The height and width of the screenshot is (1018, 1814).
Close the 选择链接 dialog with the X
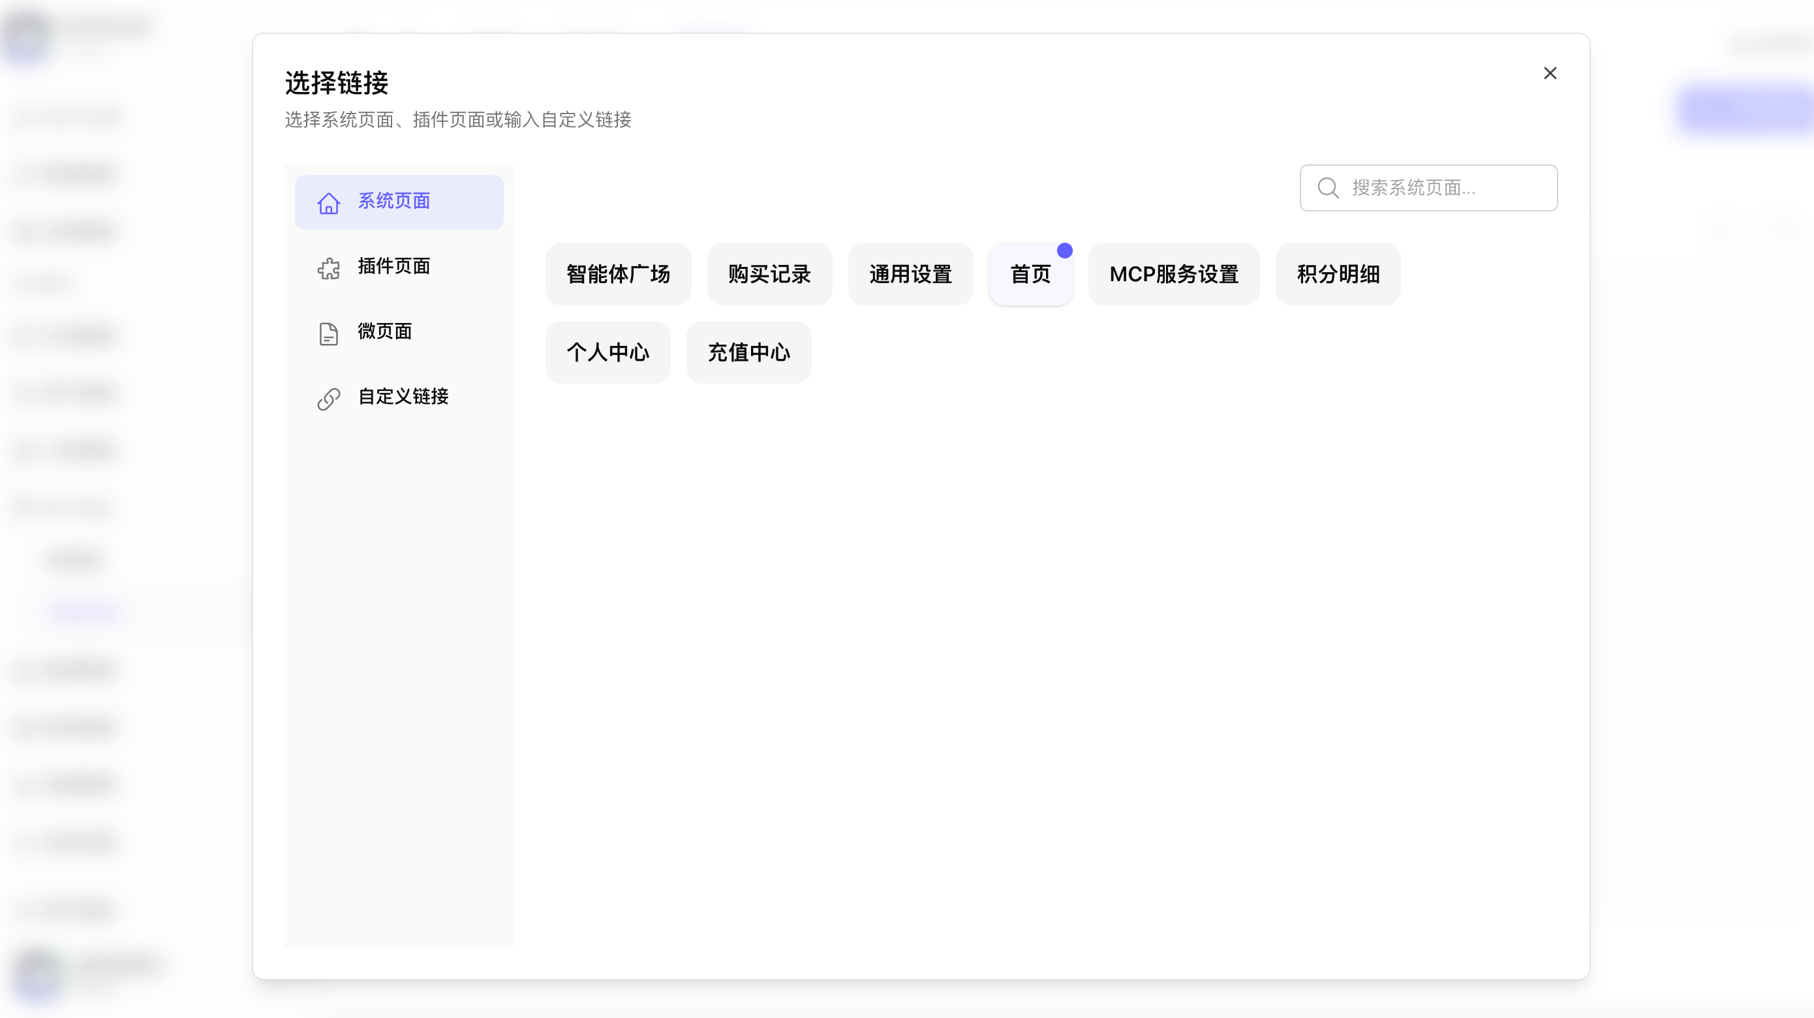tap(1549, 73)
